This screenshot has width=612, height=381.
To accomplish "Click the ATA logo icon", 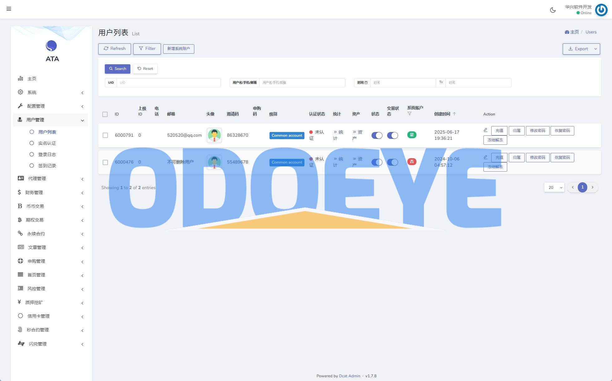I will (51, 46).
